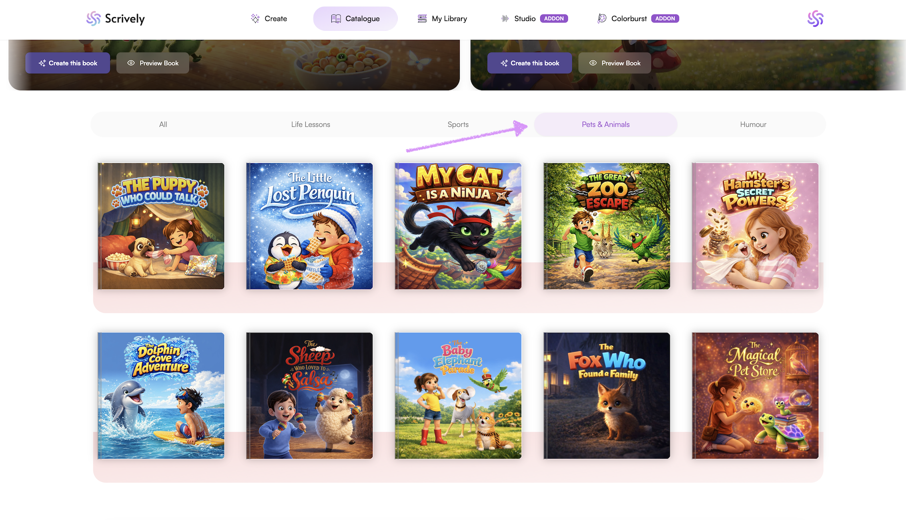Click the Scrively logo in header
The image size is (906, 520).
click(115, 18)
